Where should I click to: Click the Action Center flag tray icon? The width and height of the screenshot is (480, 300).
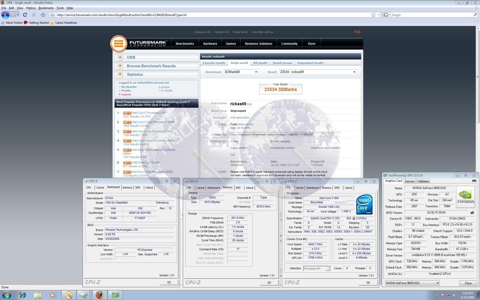[x=442, y=295]
